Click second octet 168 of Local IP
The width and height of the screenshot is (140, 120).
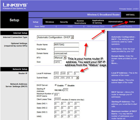click(63, 73)
